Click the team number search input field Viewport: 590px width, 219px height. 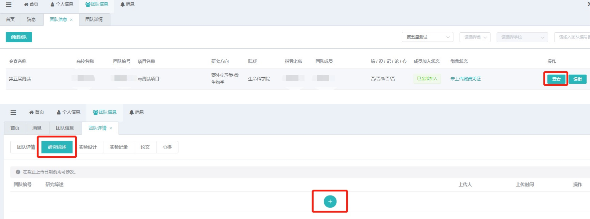[x=573, y=37]
